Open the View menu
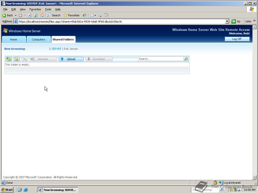Image resolution: width=258 pixels, height=193 pixels. click(x=23, y=9)
